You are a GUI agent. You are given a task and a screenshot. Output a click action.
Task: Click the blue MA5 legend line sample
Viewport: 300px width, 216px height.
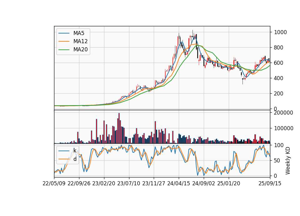(64, 33)
